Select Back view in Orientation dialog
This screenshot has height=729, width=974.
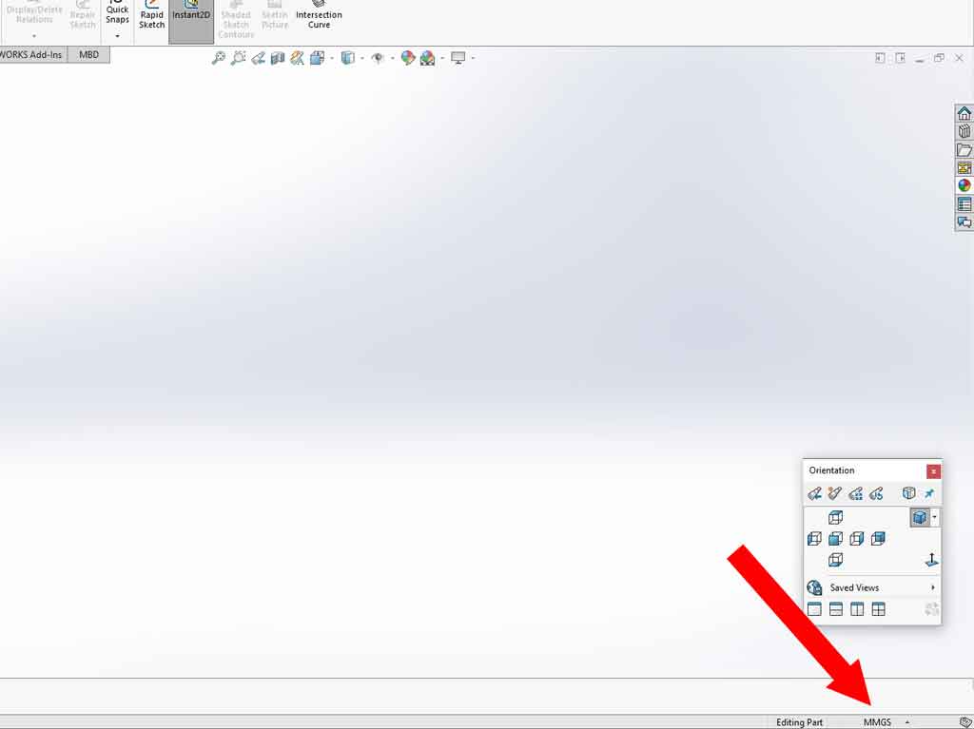coord(878,538)
